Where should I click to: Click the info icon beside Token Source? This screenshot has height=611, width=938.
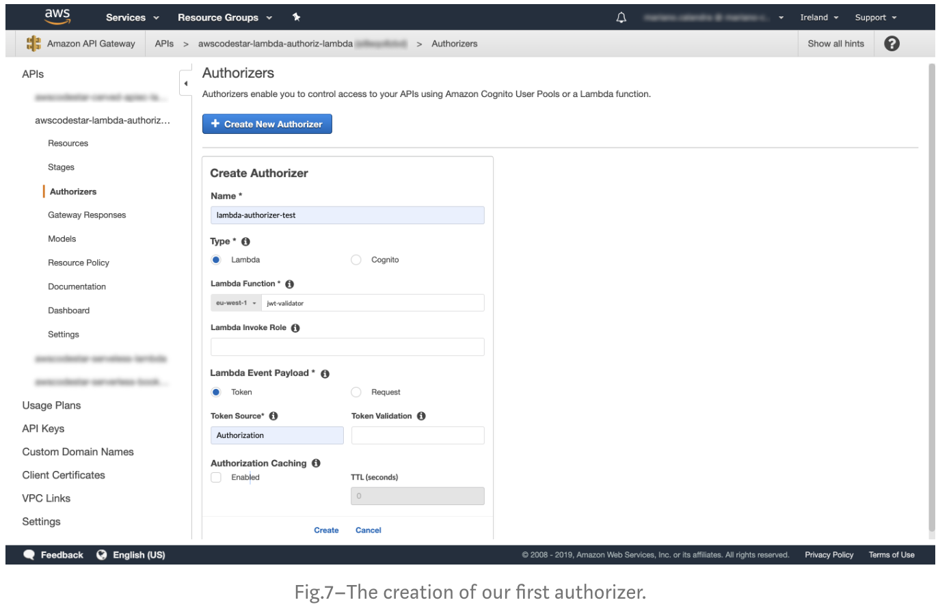tap(273, 416)
